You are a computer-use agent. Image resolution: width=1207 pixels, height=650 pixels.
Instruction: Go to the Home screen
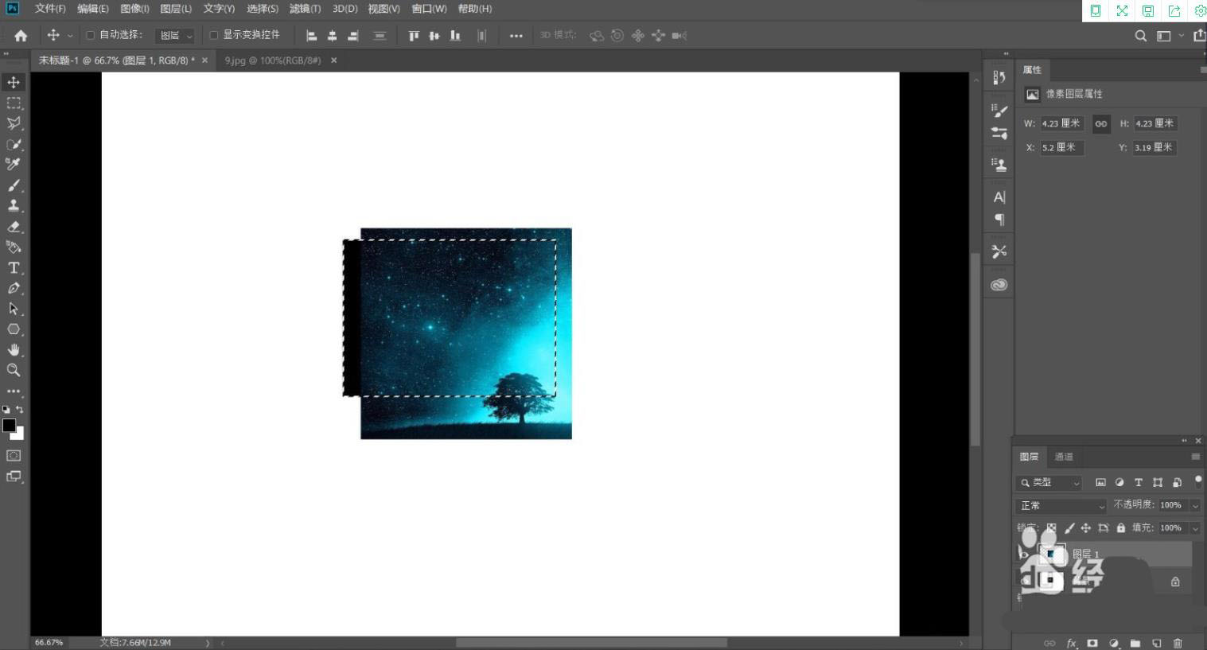[x=21, y=36]
